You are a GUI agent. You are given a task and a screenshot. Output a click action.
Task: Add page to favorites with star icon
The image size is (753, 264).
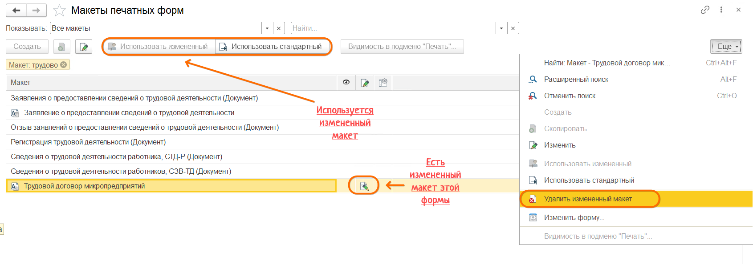(x=59, y=10)
